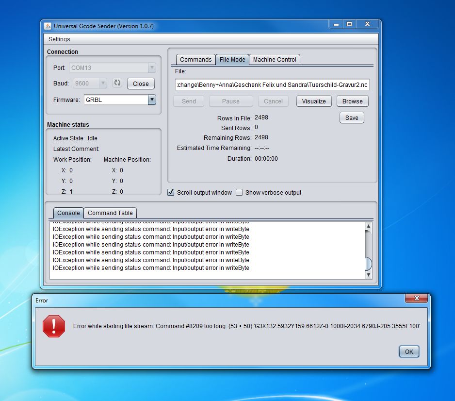Click the Save button

point(352,117)
